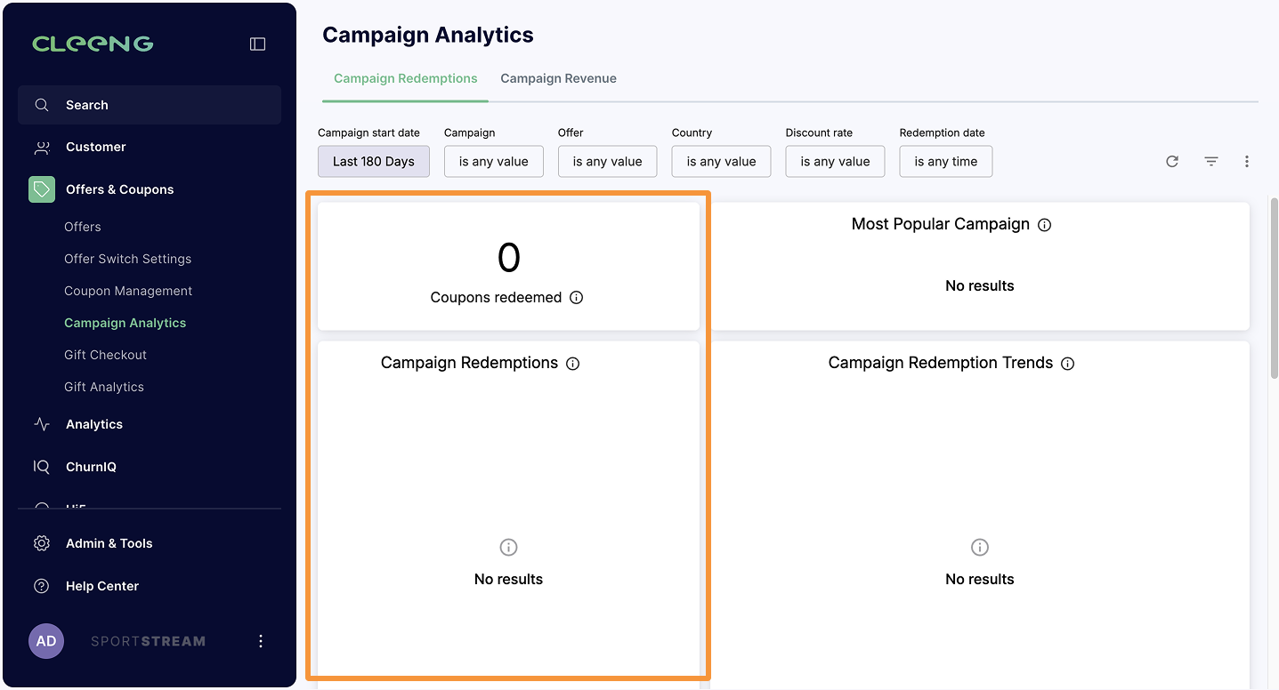Click the page vertical scrollbar

pos(1274,289)
